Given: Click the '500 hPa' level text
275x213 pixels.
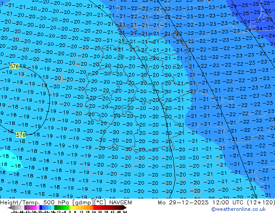Looking at the screenshot, I should 57,203.
